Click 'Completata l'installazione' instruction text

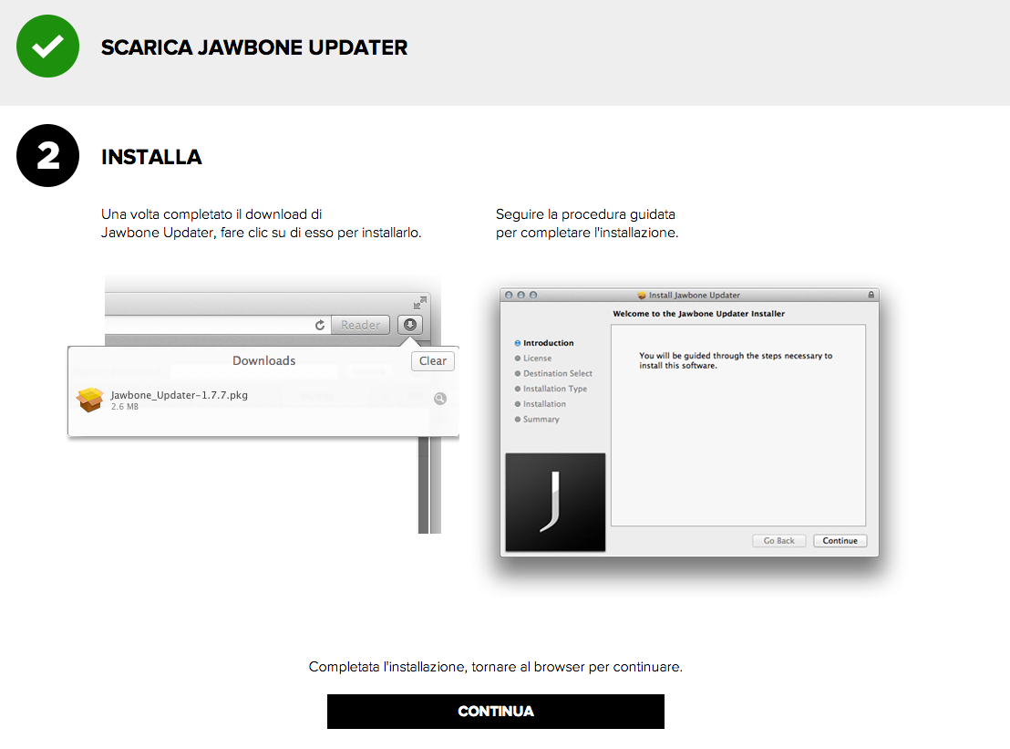(495, 667)
